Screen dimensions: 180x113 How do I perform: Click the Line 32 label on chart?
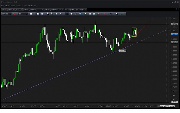click(x=123, y=51)
